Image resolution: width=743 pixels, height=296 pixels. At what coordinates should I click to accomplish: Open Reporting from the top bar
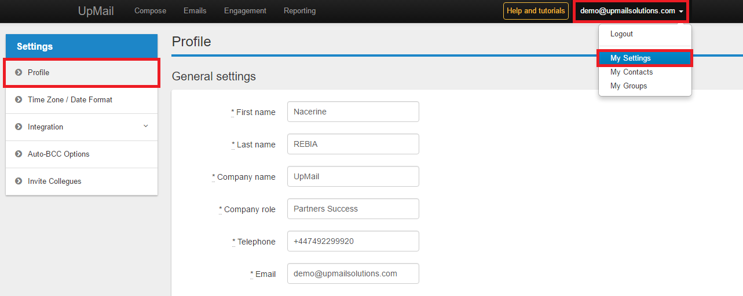point(299,11)
